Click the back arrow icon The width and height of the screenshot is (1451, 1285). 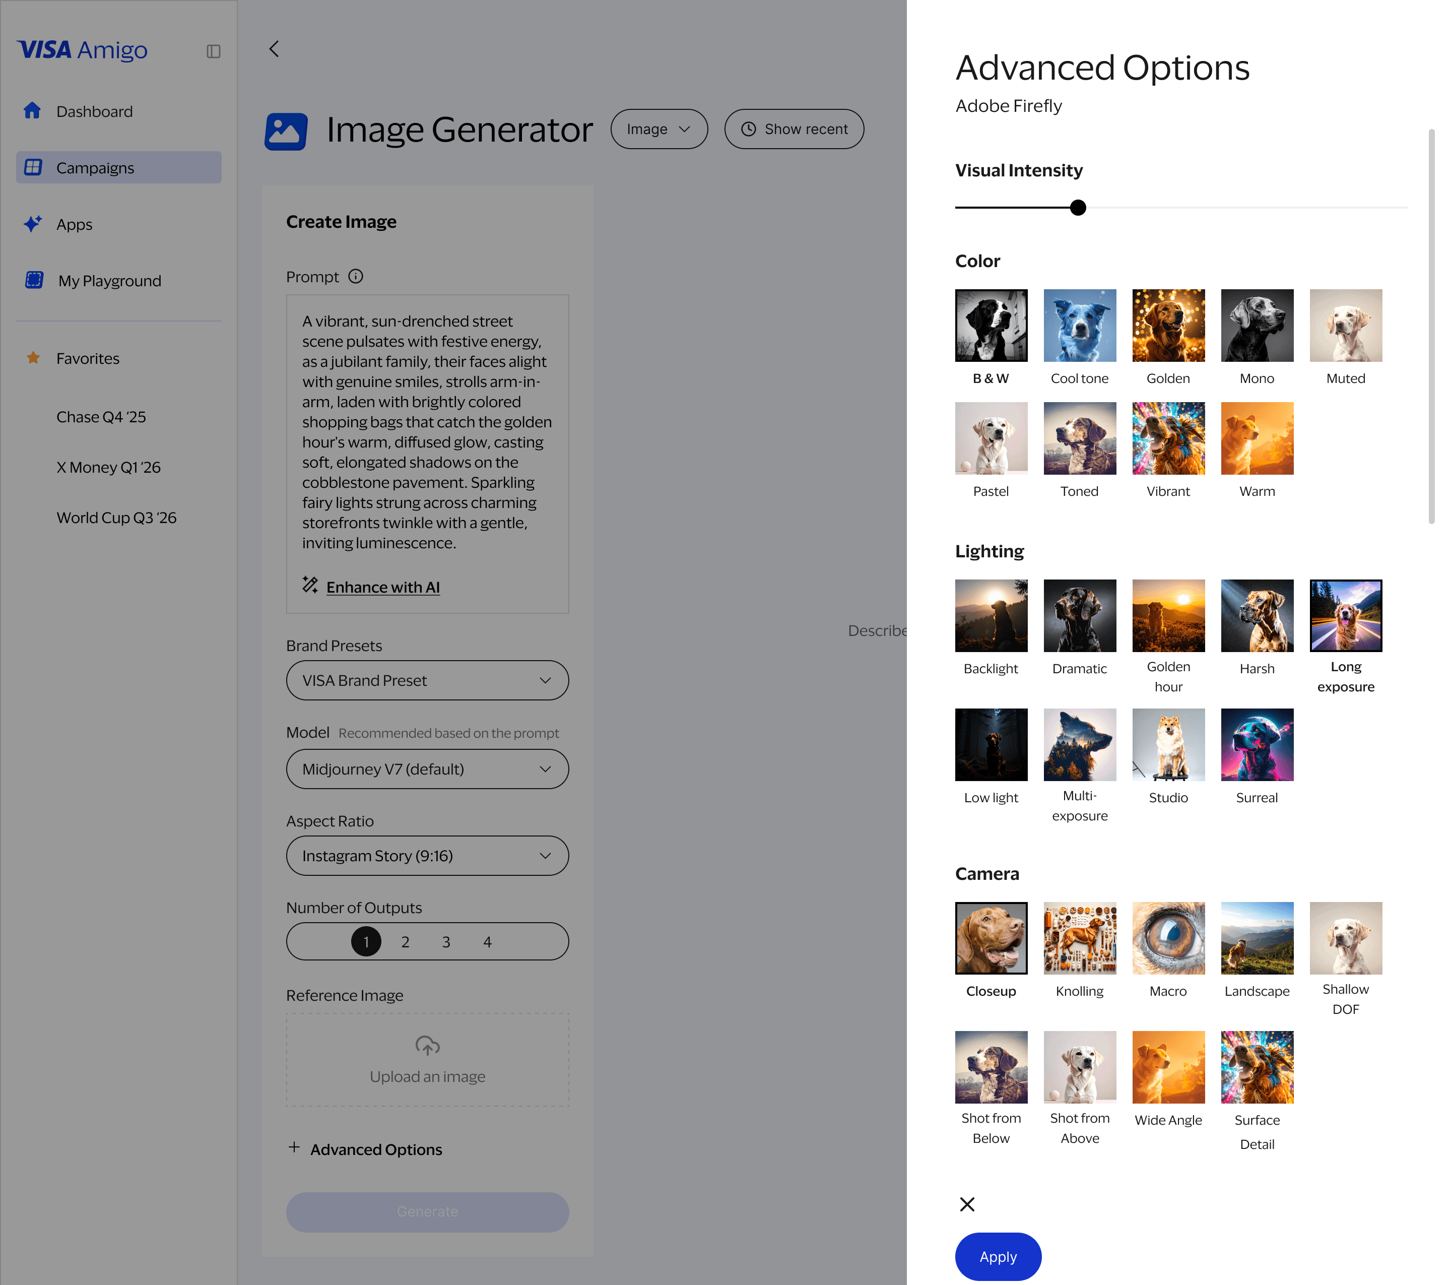(274, 49)
